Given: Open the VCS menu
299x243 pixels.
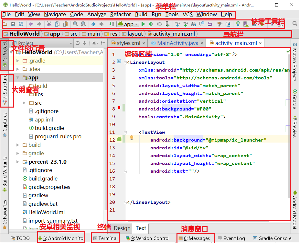Looking at the screenshot, I should (187, 14).
